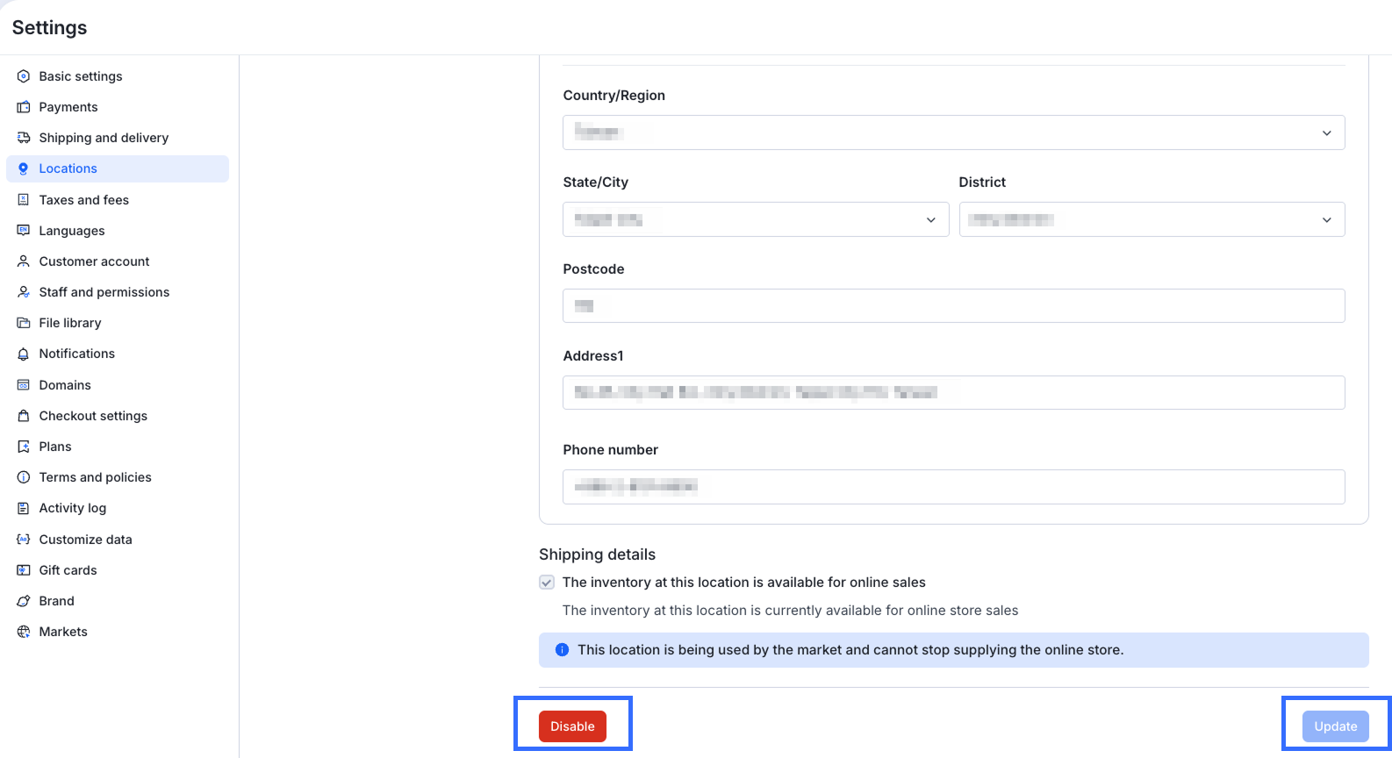The image size is (1392, 758).
Task: Expand the Country/Region dropdown
Action: click(x=953, y=132)
